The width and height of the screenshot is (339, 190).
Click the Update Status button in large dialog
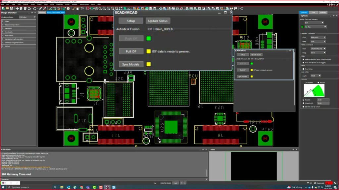(158, 21)
